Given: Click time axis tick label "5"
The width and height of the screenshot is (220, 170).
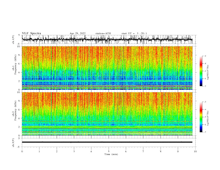Looking at the screenshot, I should (109, 151).
